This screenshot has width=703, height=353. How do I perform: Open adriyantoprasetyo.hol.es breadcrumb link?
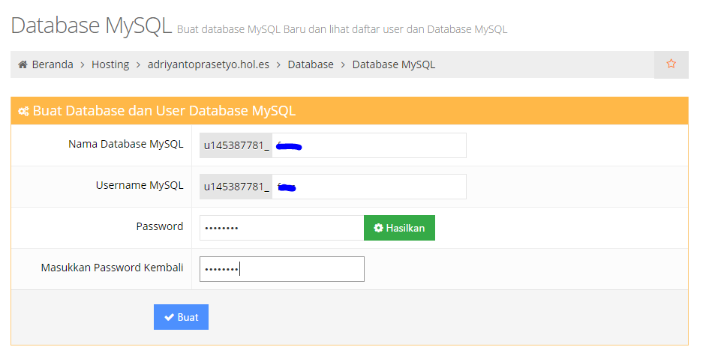pyautogui.click(x=209, y=64)
